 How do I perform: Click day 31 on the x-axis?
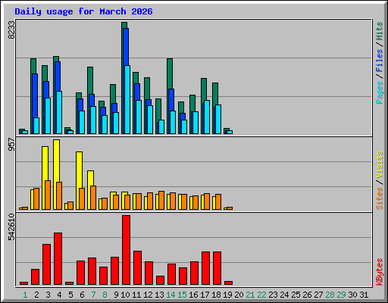point(364,295)
